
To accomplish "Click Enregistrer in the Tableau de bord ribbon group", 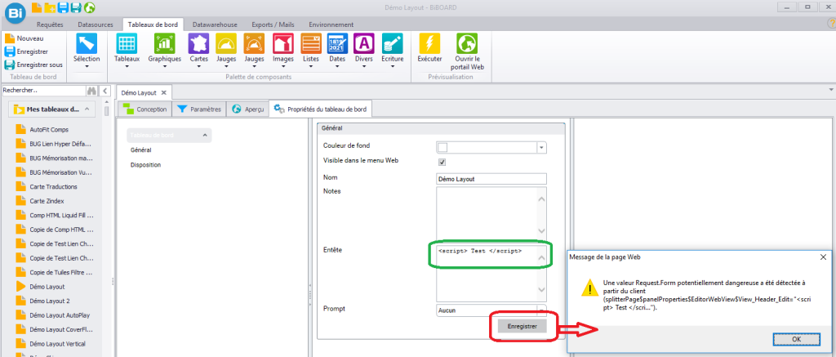I will click(x=26, y=51).
